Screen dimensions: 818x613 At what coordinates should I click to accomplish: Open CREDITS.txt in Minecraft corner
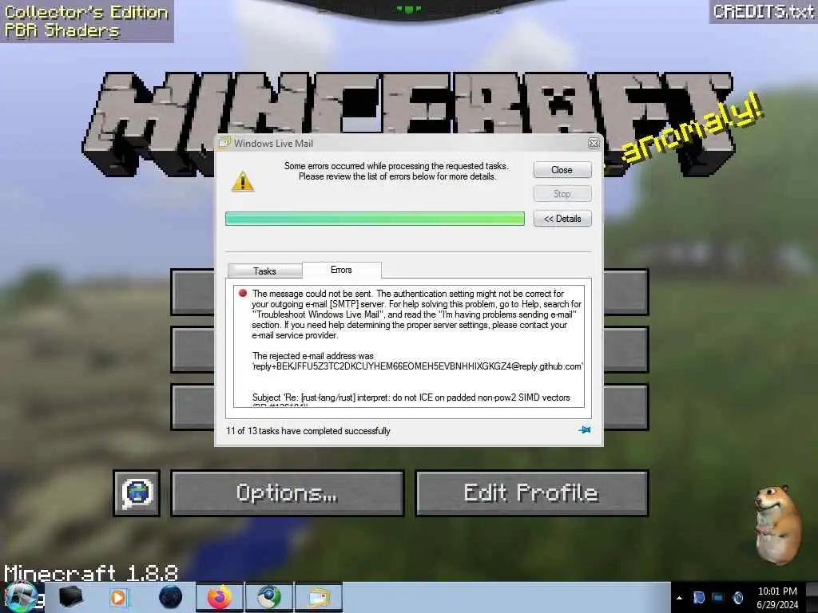click(x=763, y=11)
